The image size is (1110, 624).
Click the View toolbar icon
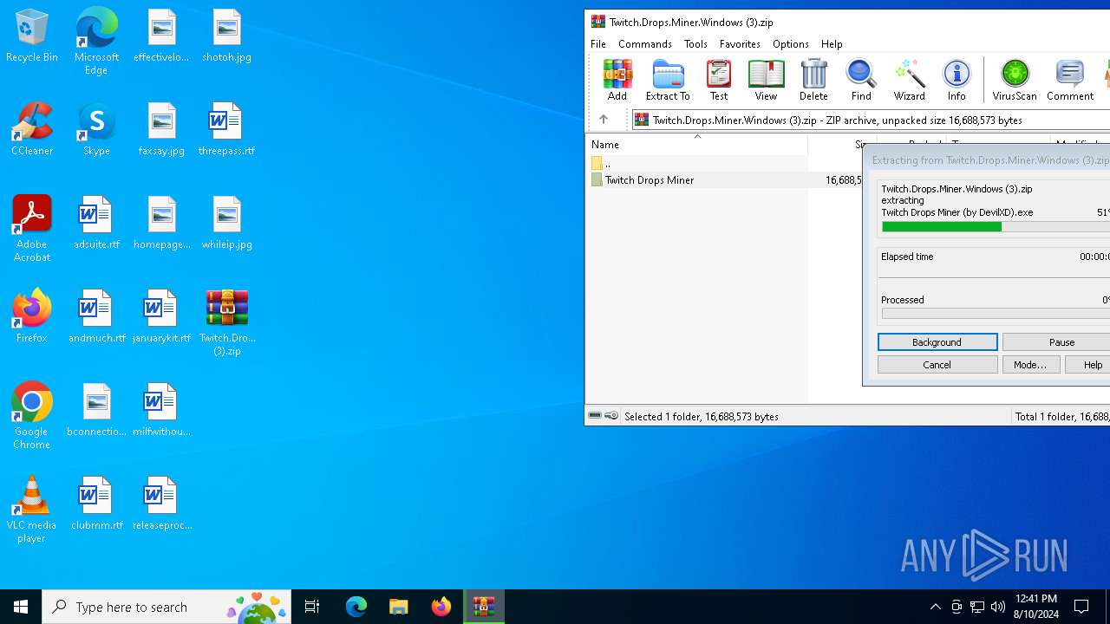pyautogui.click(x=766, y=80)
